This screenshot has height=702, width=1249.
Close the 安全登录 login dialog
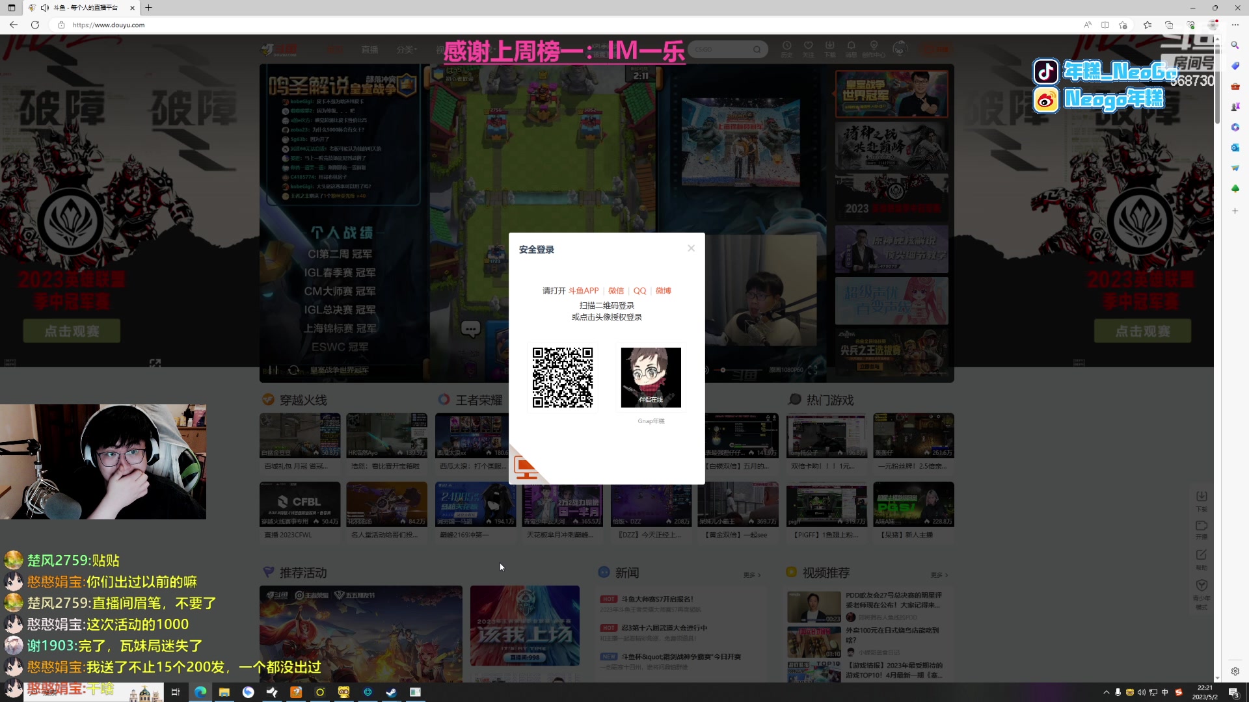point(691,248)
